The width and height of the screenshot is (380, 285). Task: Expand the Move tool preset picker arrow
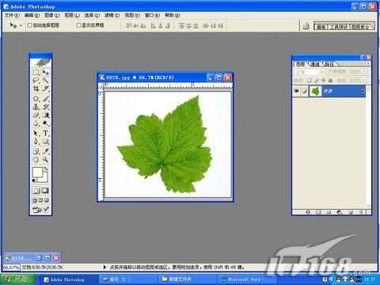[21, 25]
